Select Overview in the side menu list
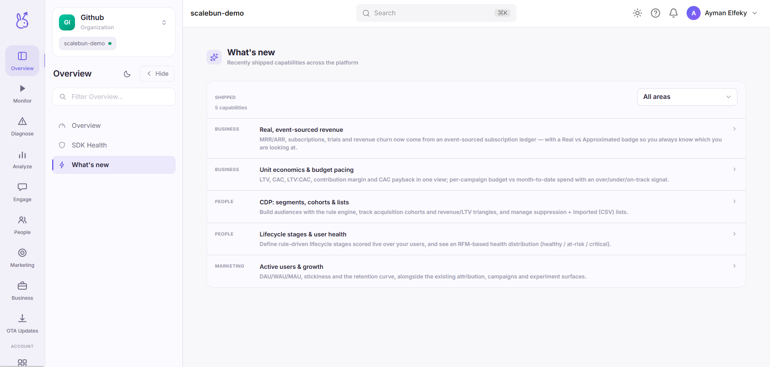The width and height of the screenshot is (770, 367). point(114,126)
